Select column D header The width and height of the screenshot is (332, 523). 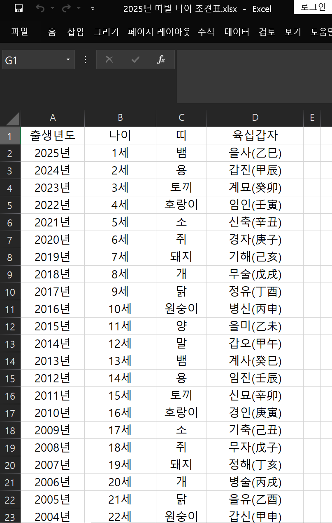[x=255, y=118]
